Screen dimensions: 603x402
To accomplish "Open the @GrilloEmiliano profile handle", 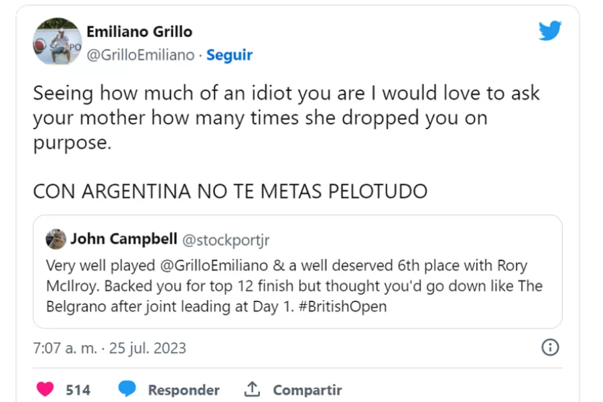I will tap(142, 55).
